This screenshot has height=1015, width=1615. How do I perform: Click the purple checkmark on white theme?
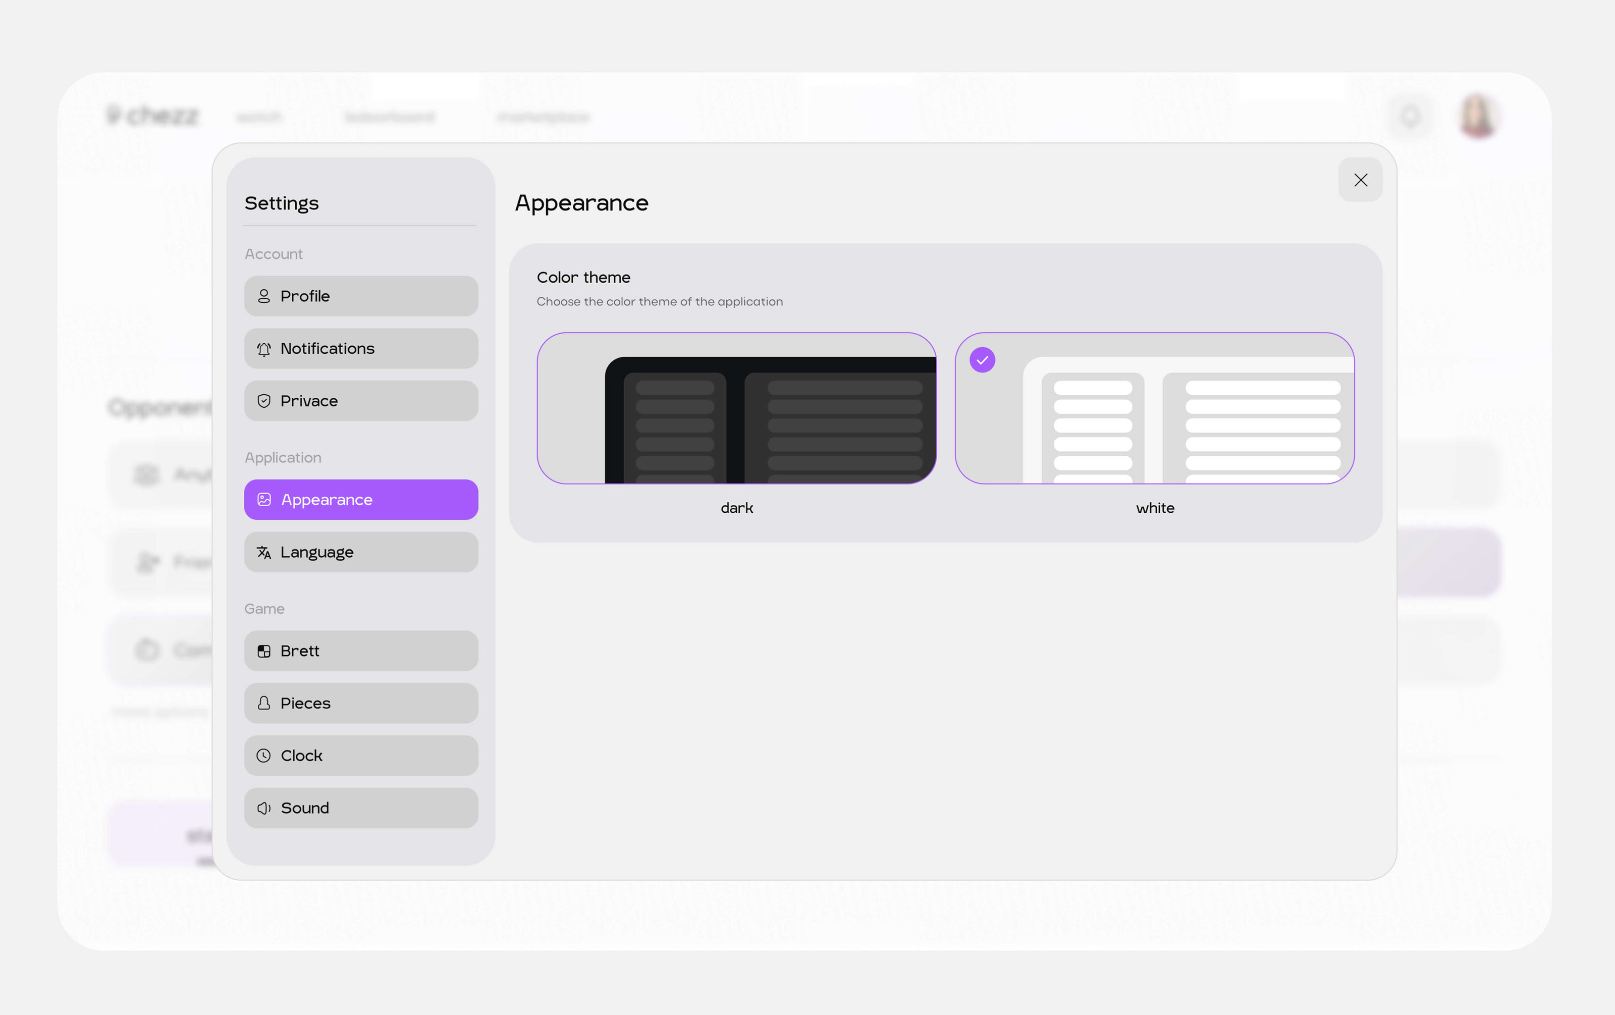(982, 360)
